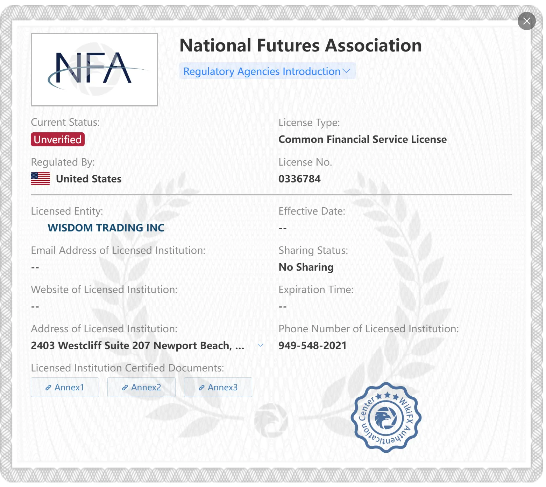Click the Regulated By label

click(63, 162)
